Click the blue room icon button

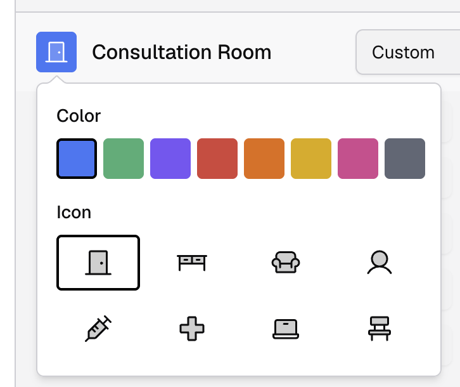(56, 52)
